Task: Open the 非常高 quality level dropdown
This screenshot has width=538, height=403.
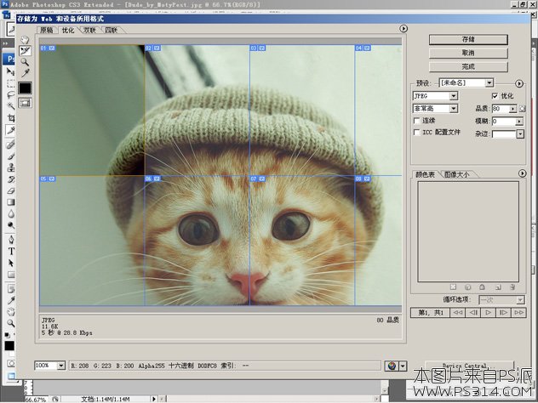Action: coord(434,109)
